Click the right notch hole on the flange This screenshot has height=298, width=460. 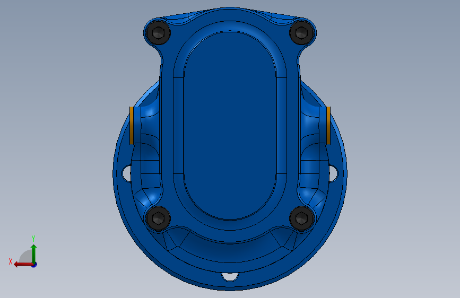pos(333,173)
